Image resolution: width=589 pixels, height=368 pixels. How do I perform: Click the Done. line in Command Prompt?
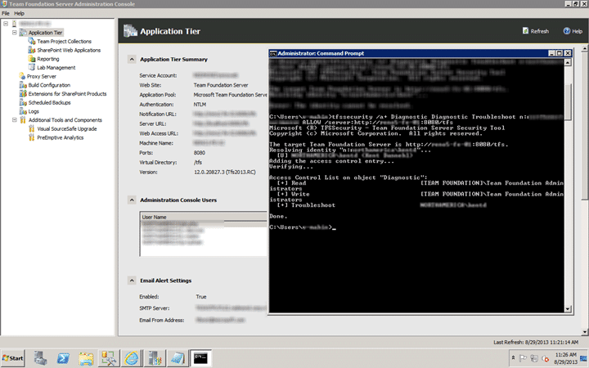tap(278, 216)
